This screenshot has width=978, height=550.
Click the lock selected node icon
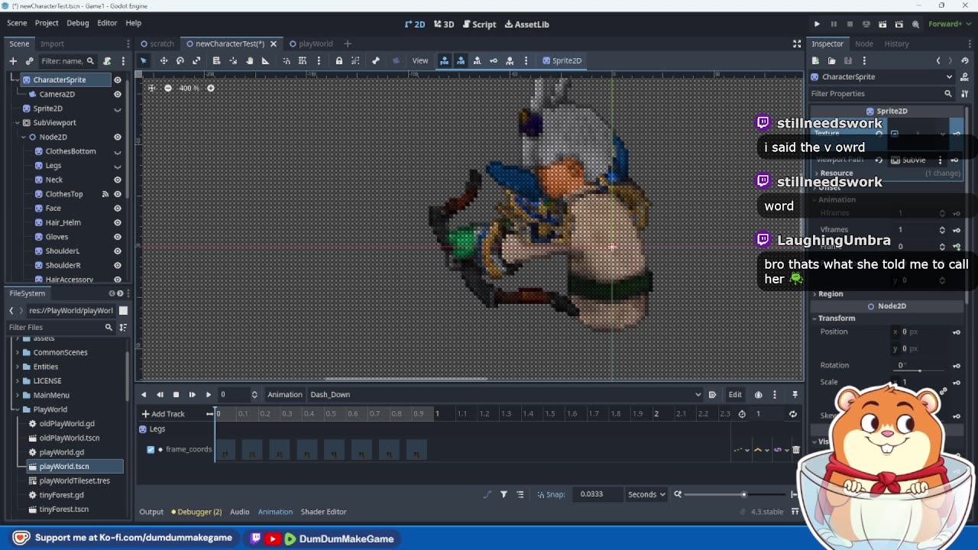[338, 60]
